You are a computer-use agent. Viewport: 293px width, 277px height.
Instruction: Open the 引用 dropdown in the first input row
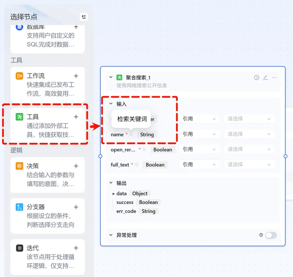[x=199, y=119]
